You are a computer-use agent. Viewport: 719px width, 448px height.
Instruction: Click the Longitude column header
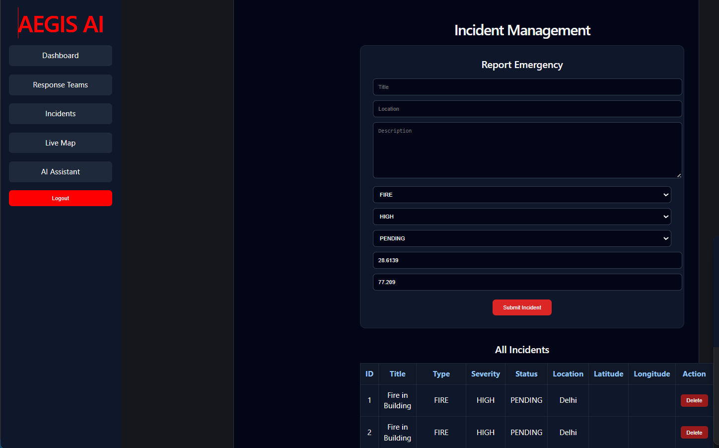click(x=652, y=374)
